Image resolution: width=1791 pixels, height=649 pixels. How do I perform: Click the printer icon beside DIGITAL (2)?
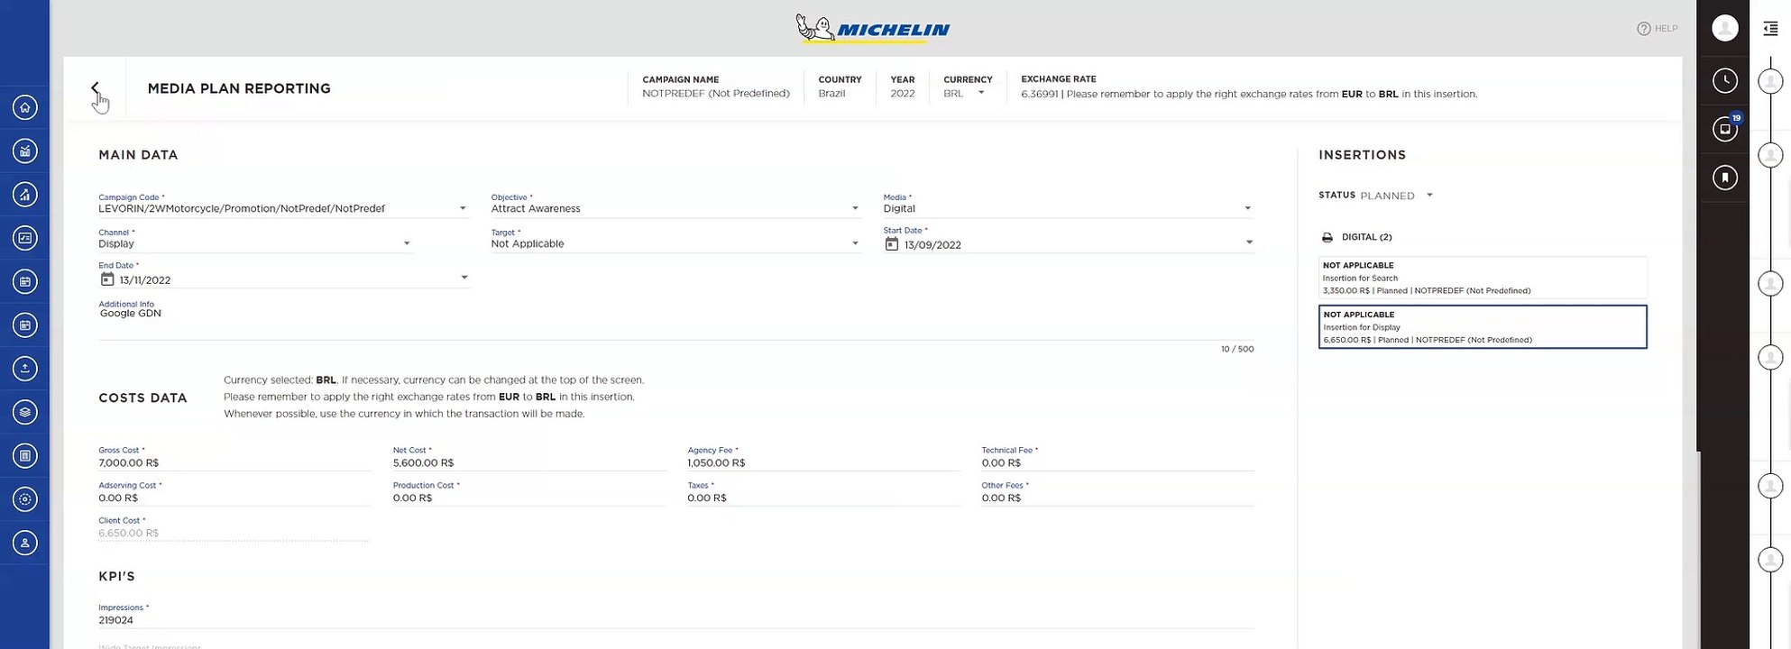pos(1327,237)
